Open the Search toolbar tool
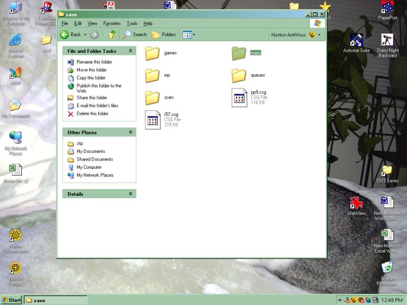The height and width of the screenshot is (305, 407). pos(134,35)
